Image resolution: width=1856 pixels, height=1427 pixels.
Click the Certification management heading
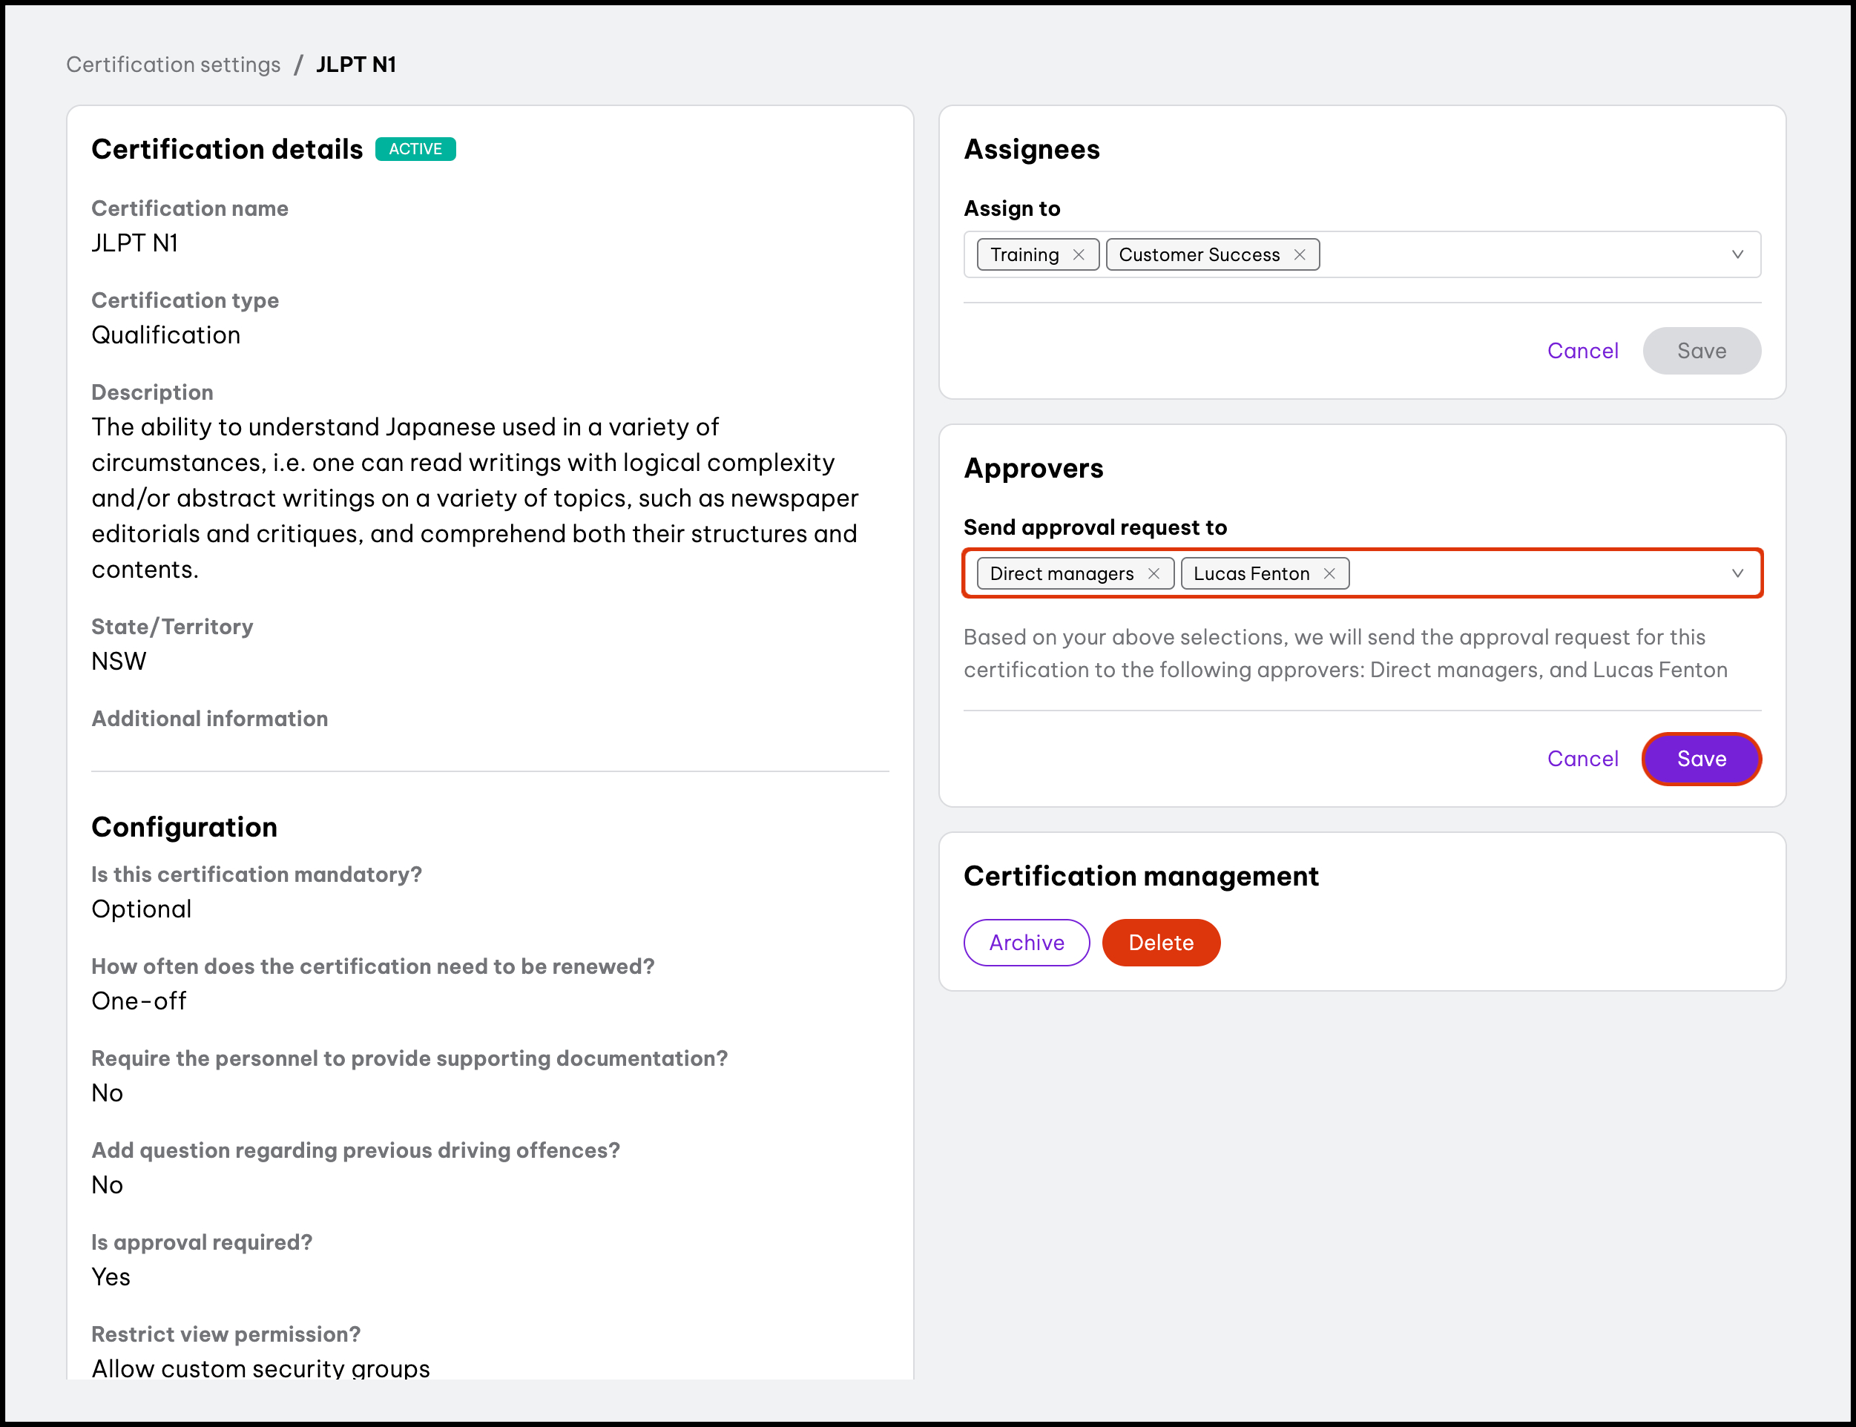pos(1141,876)
